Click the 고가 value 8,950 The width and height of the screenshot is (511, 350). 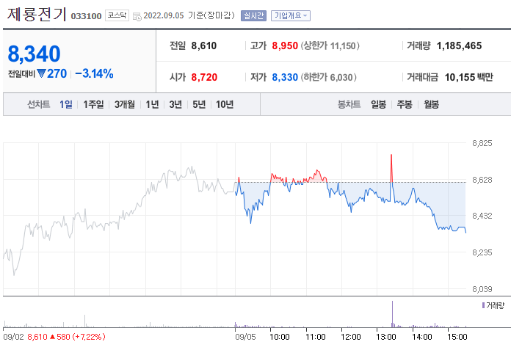point(285,46)
